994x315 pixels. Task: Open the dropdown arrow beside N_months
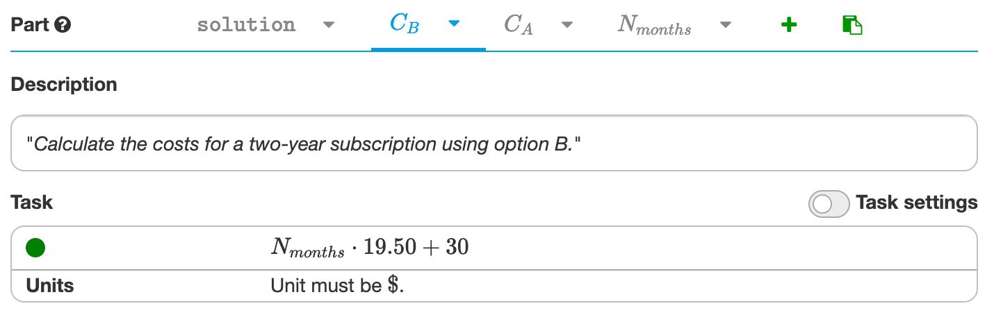[726, 26]
